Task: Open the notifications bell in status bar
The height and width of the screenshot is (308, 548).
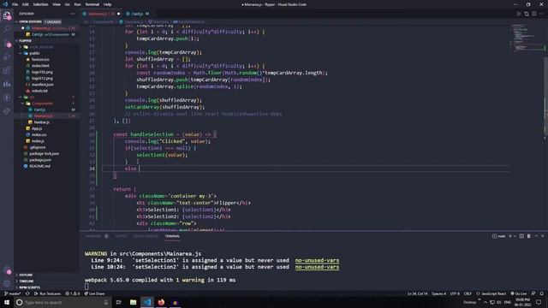Action: [x=542, y=293]
